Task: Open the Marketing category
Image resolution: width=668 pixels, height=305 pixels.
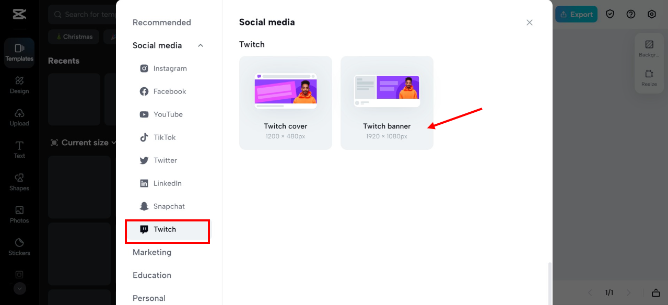Action: (x=152, y=252)
